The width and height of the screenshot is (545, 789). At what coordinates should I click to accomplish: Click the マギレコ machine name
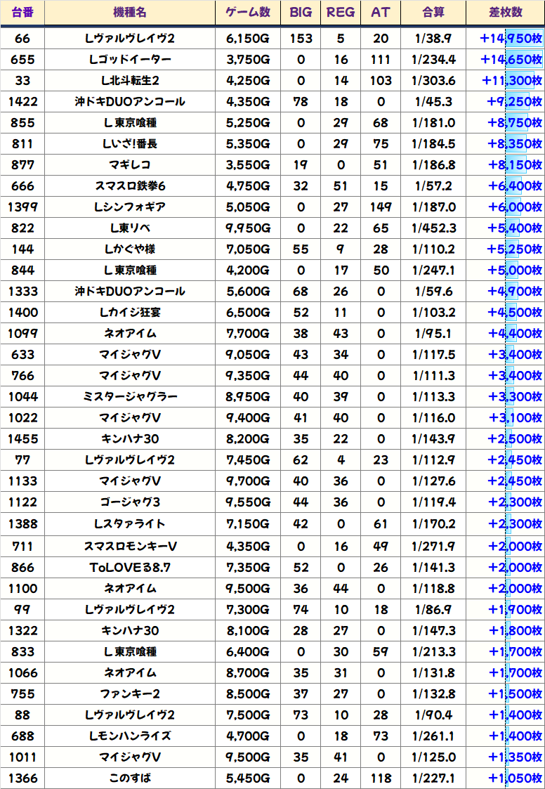click(130, 165)
